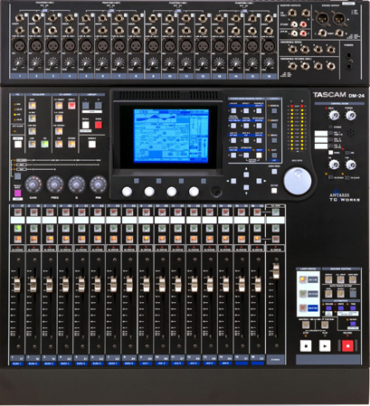Image resolution: width=370 pixels, height=406 pixels.
Task: Tap the MANUAL locate key
Action: pyautogui.click(x=274, y=110)
